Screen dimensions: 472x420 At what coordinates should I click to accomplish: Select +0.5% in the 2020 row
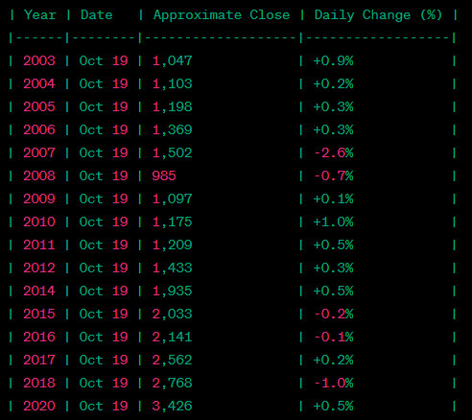334,406
